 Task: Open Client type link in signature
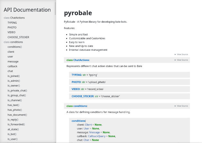88,125
